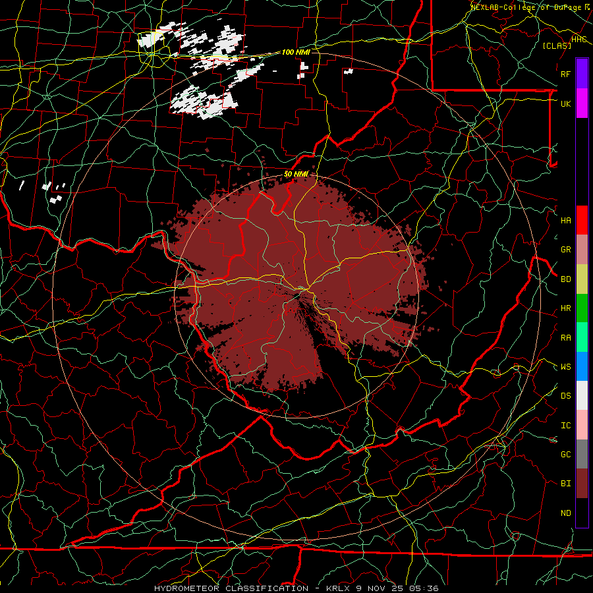Click the IC legend label
Viewport: 593px width, 593px height.
566,426
